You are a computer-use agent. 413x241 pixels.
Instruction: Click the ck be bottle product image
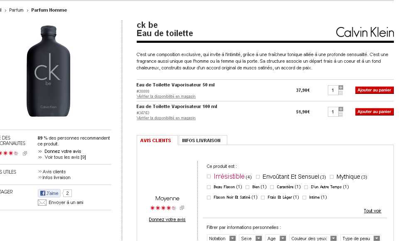coord(47,71)
